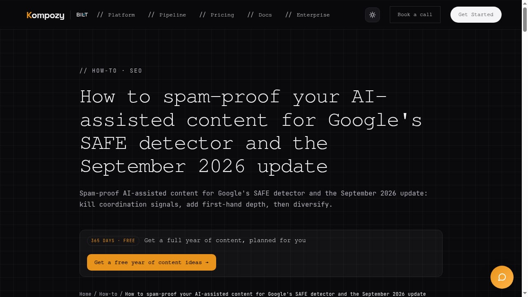The width and height of the screenshot is (528, 297).
Task: Click the scrollbar up arrow
Action: tap(525, 3)
